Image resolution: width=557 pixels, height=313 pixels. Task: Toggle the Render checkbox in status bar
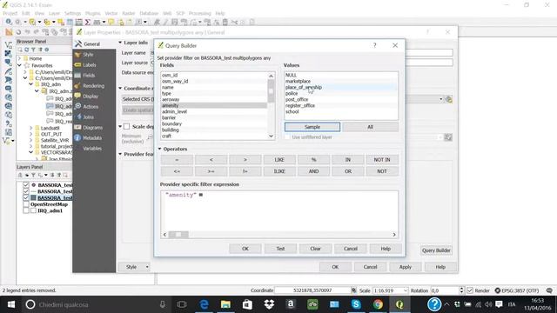470,290
